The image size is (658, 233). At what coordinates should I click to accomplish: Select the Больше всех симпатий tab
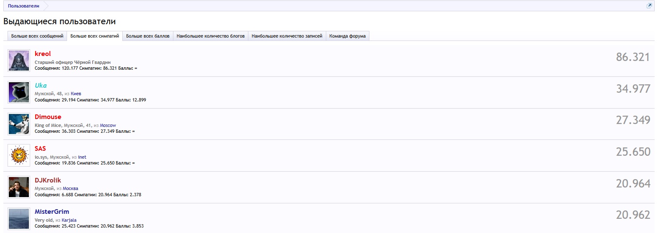(x=95, y=36)
